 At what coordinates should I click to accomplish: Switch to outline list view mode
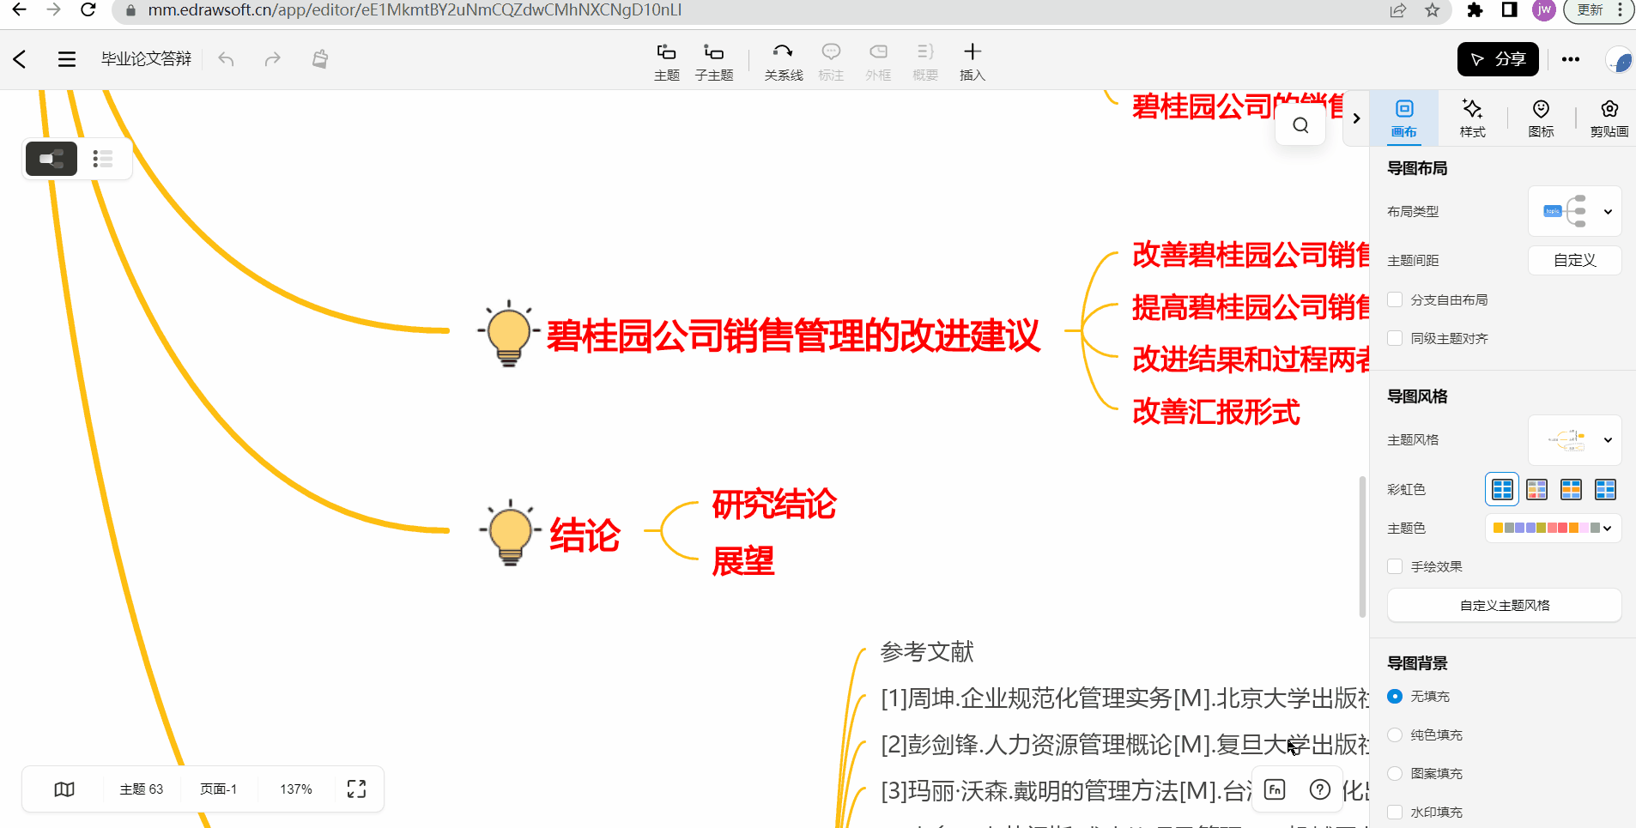point(103,159)
